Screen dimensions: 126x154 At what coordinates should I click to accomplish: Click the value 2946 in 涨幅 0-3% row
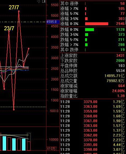click(x=120, y=24)
